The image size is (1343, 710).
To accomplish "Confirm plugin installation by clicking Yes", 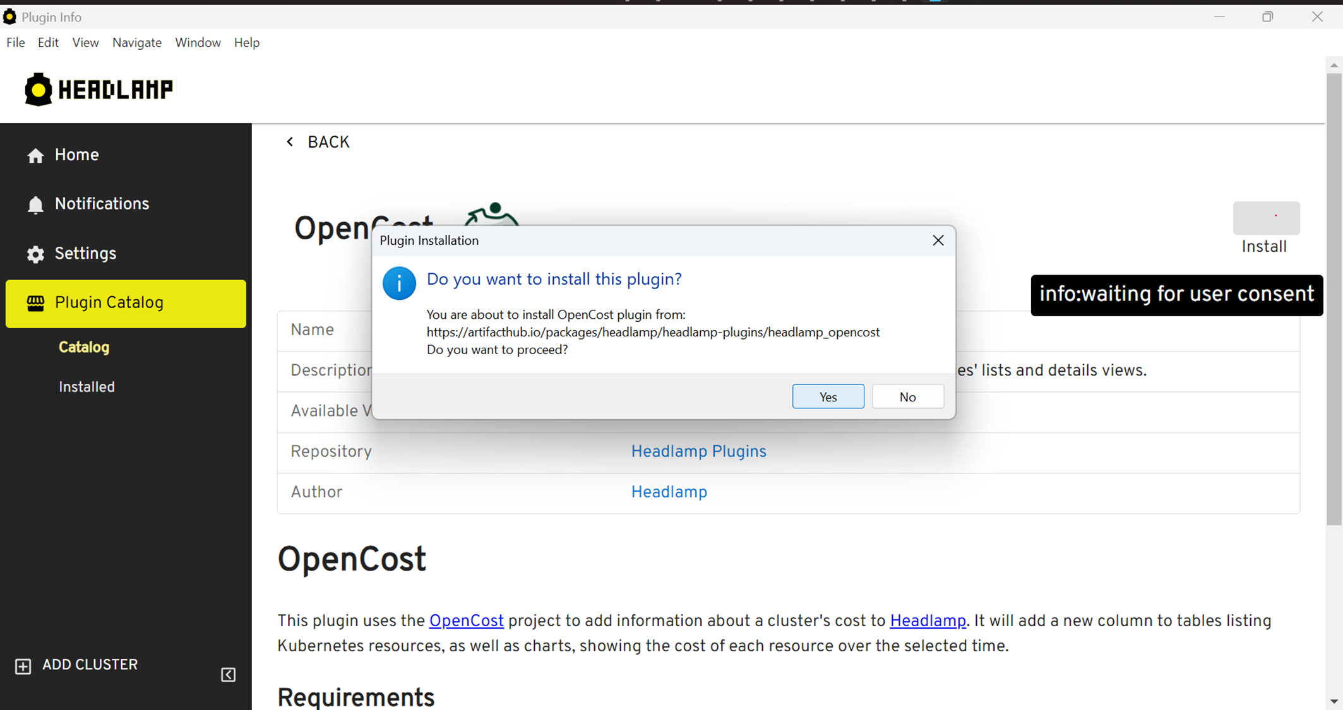I will tap(828, 396).
